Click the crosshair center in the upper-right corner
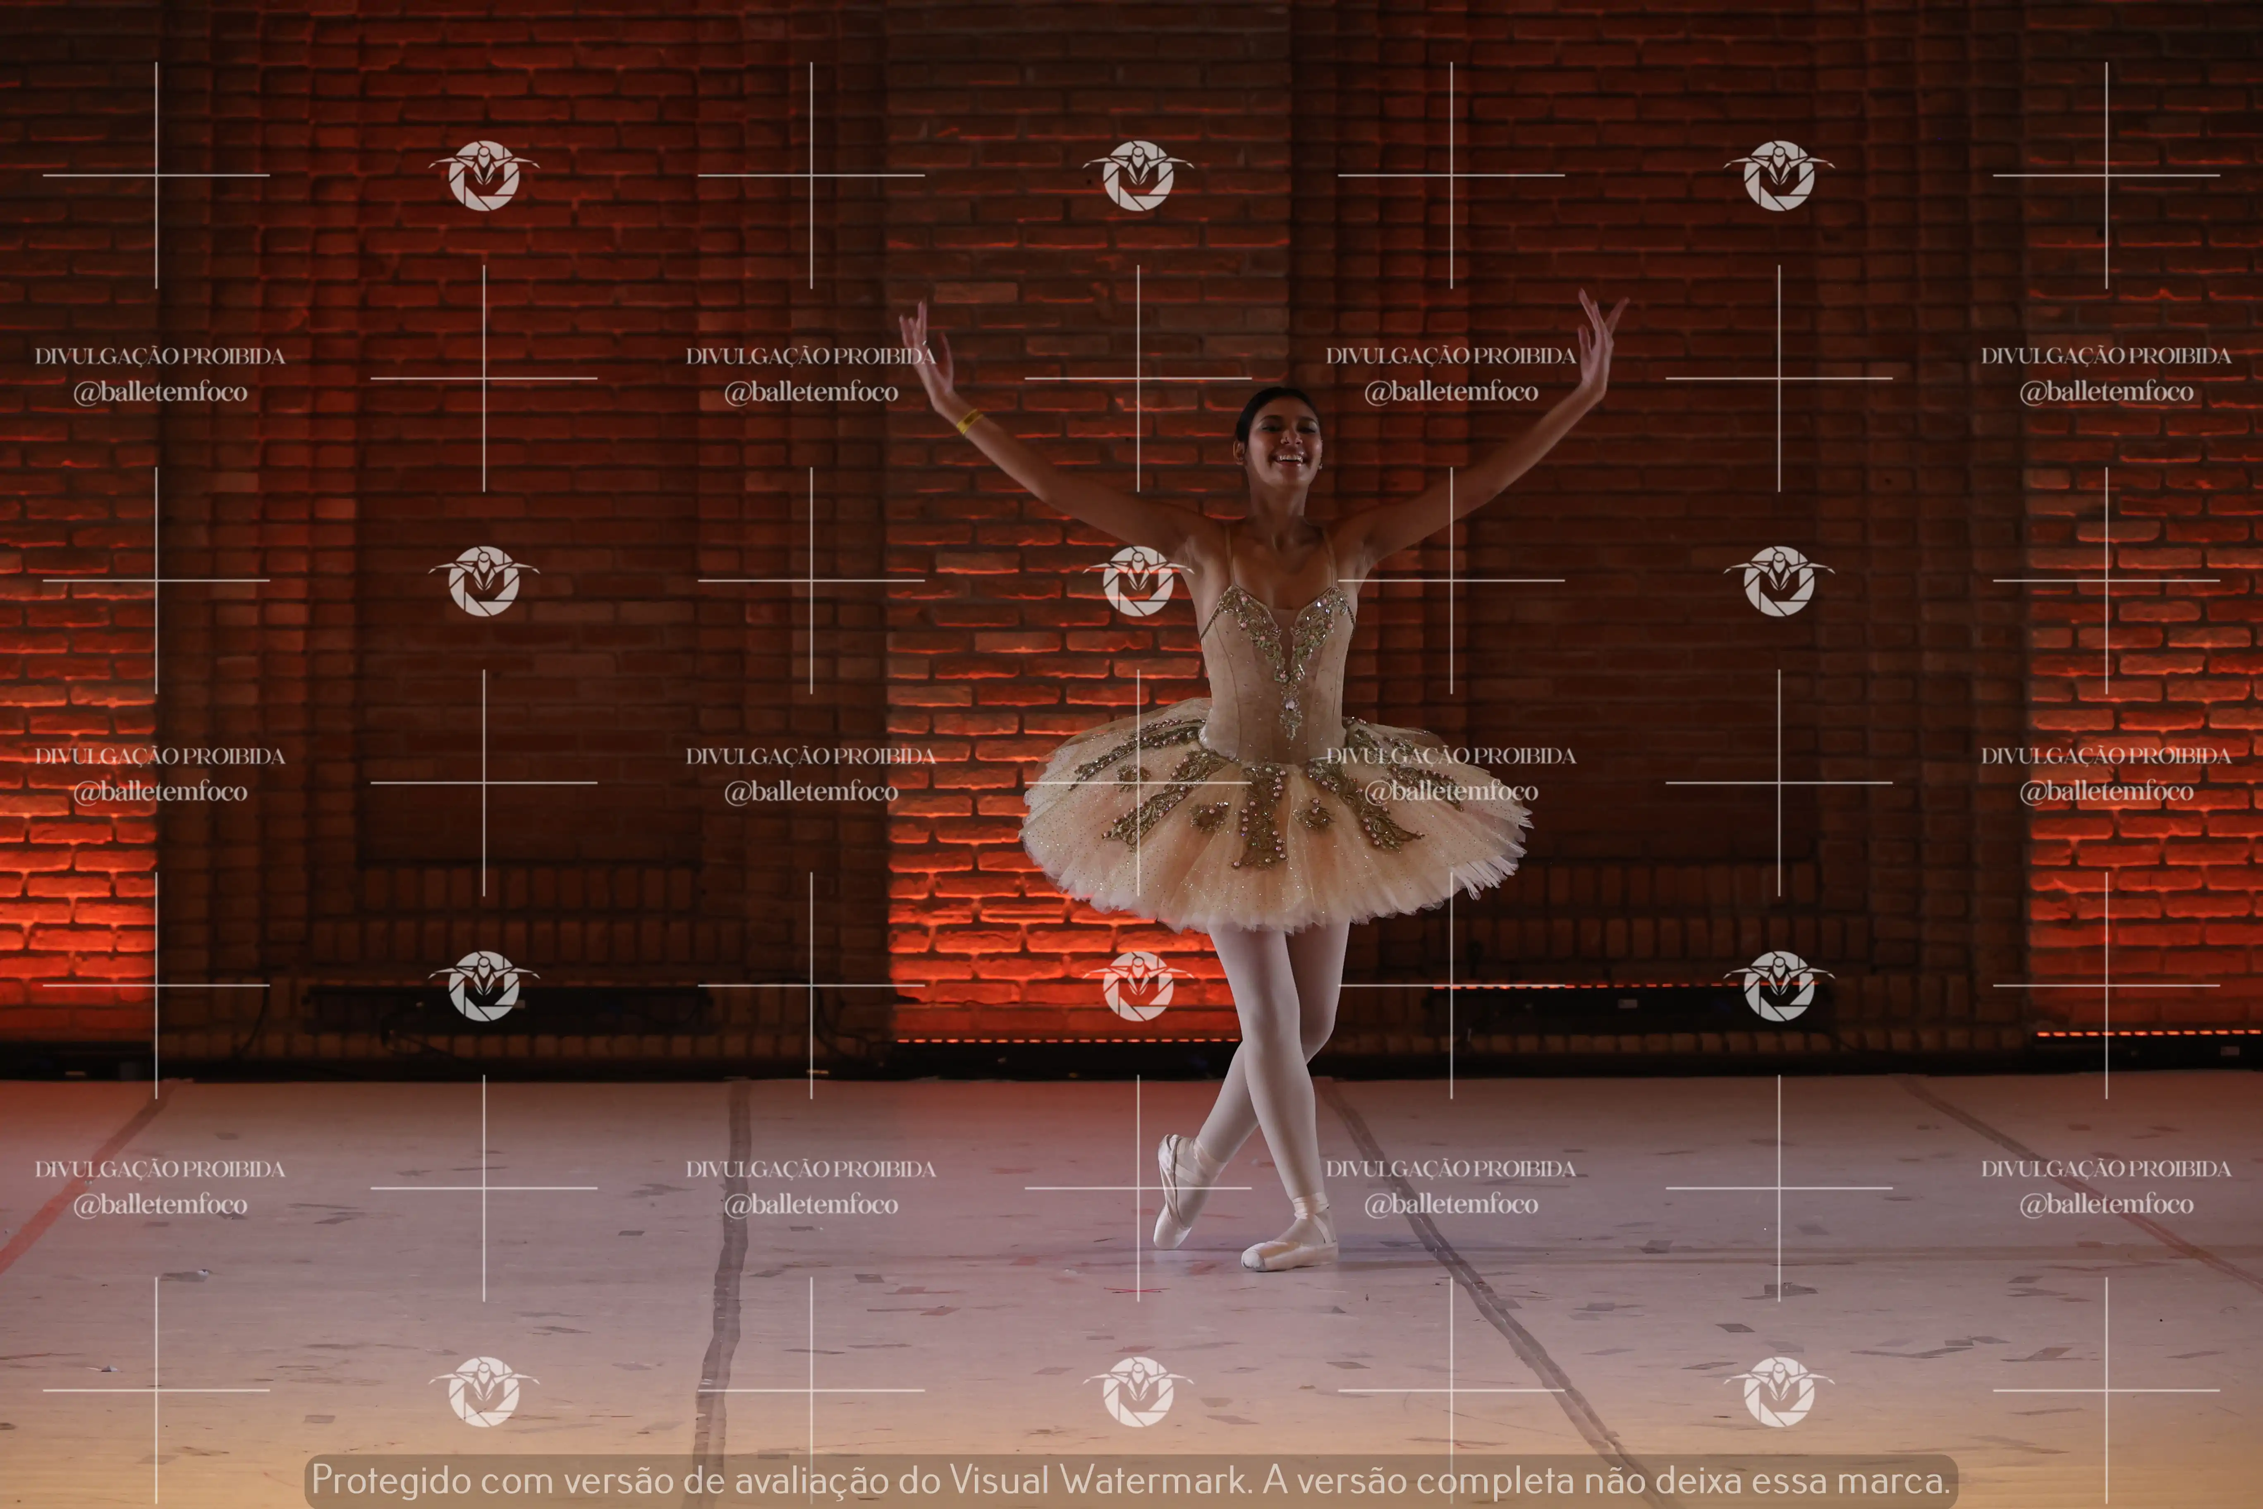The image size is (2263, 1509). 2106,175
